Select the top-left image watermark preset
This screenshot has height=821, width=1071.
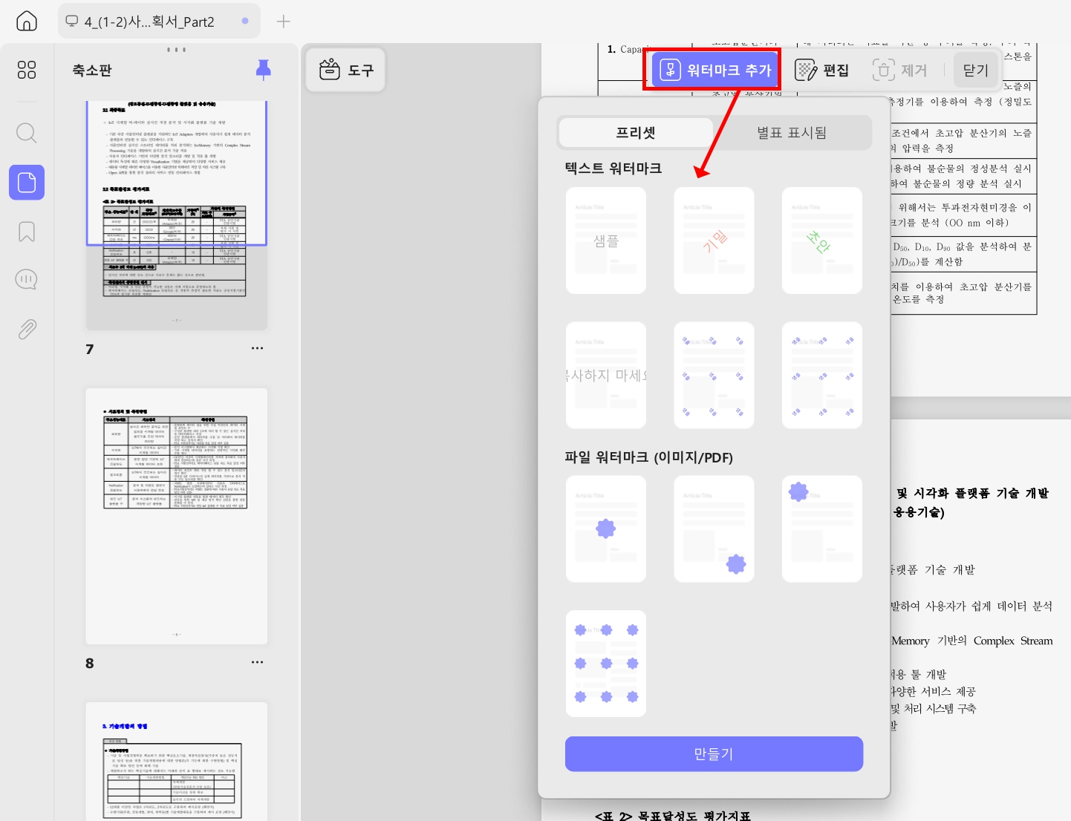(822, 529)
